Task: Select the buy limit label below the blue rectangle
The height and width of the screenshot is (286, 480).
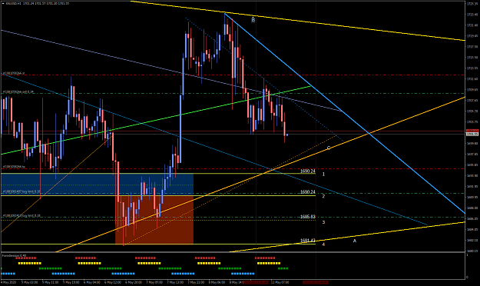Action: (x=22, y=216)
